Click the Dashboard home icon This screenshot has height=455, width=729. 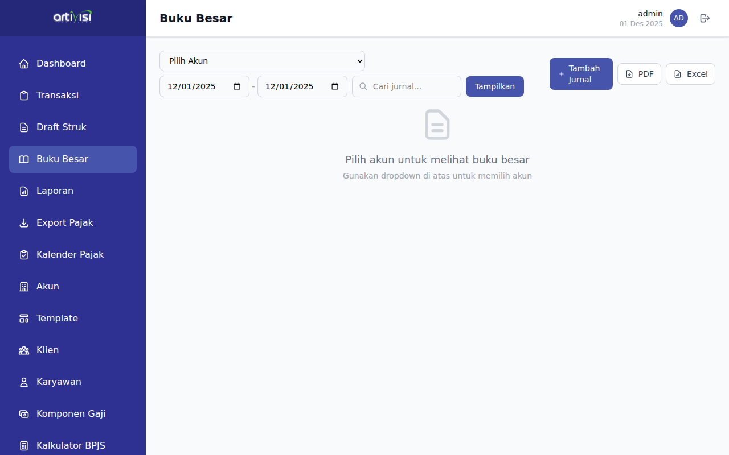click(24, 64)
